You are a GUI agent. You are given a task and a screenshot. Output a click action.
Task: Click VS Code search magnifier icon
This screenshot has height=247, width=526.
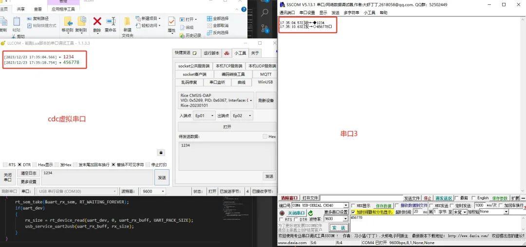click(264, 13)
